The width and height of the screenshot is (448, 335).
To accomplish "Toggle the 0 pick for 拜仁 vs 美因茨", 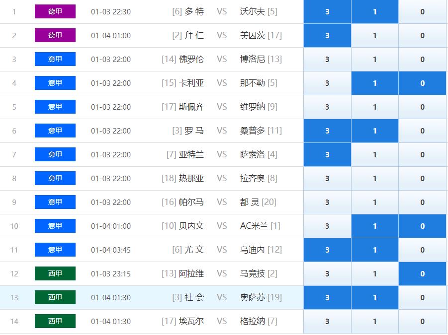I will (x=422, y=36).
